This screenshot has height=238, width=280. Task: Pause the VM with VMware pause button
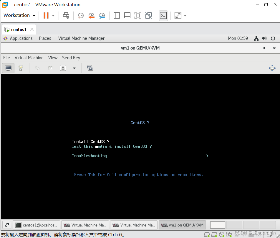pos(46,15)
